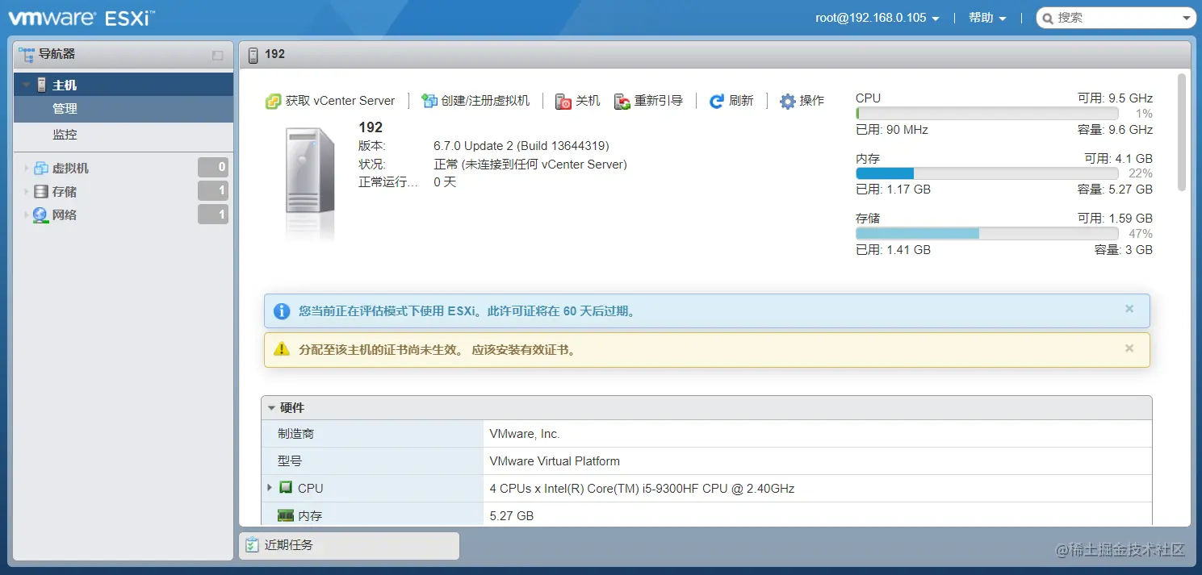Click the 内存 memory usage bar
This screenshot has height=575, width=1202.
coord(986,173)
